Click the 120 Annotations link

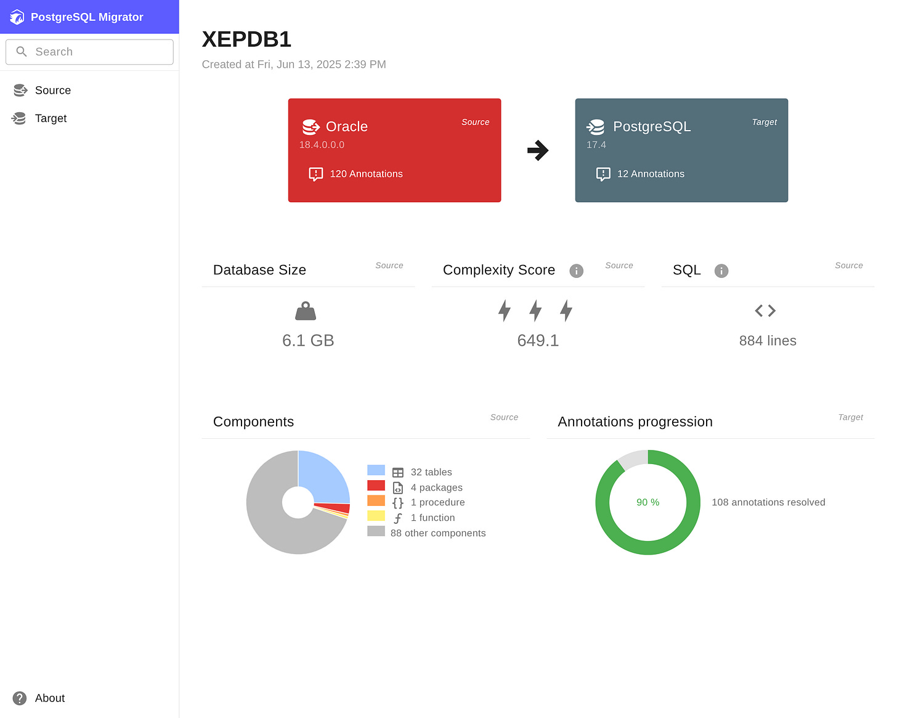point(366,174)
